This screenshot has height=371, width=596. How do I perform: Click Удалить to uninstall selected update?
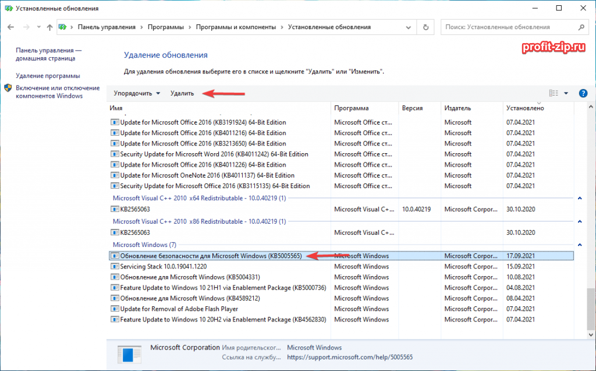tap(182, 93)
